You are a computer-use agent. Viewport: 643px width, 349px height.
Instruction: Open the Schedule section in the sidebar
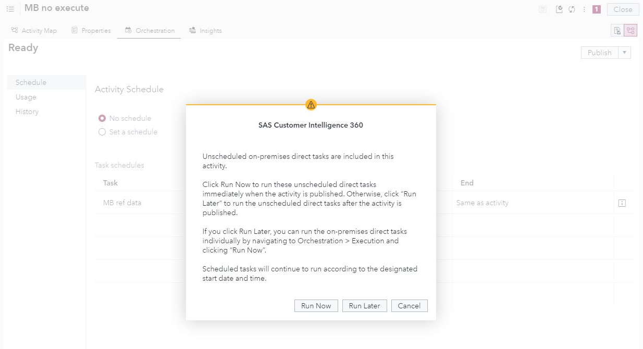30,82
